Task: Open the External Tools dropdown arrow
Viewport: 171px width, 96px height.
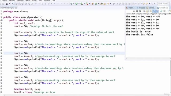Action: point(90,4)
